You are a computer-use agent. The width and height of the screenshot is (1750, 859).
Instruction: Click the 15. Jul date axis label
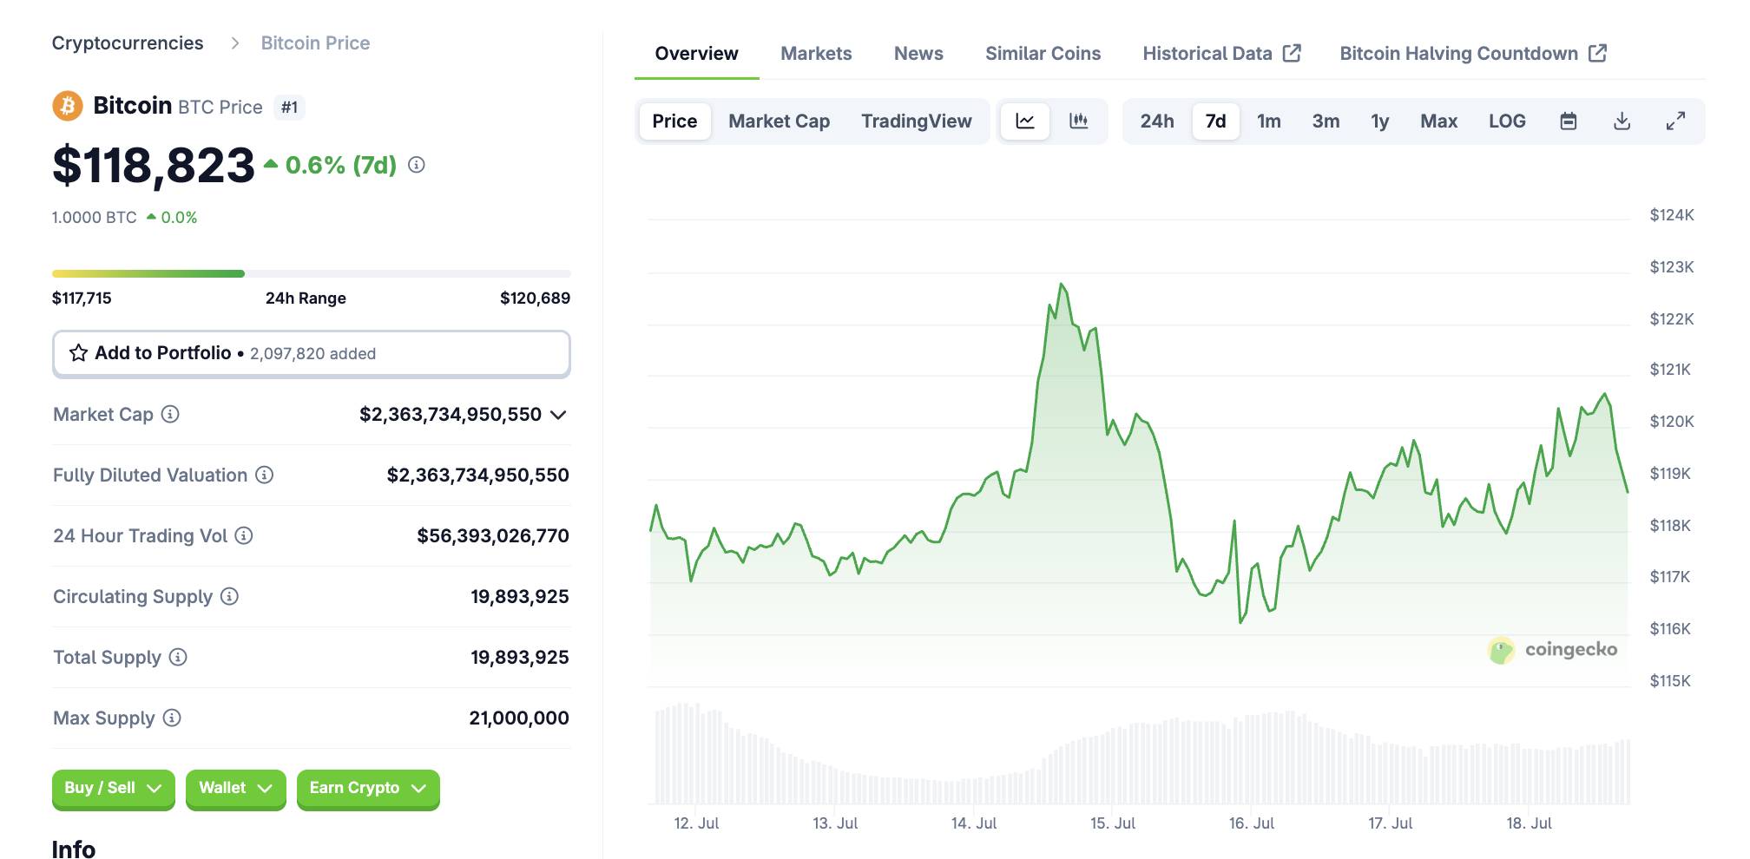(x=1112, y=823)
